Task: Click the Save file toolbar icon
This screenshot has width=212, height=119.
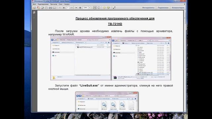Action: pyautogui.click(x=46, y=8)
